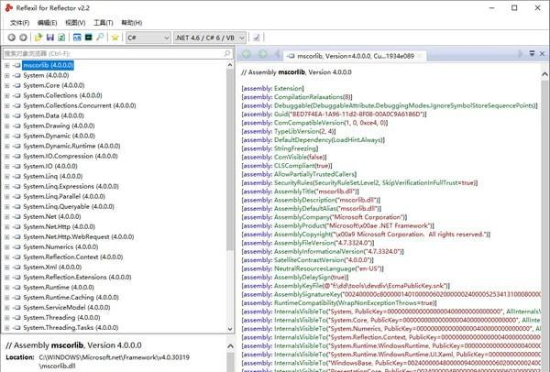Screen dimensions: 550x372
Task: Expand the System.Core node
Action: click(7, 85)
